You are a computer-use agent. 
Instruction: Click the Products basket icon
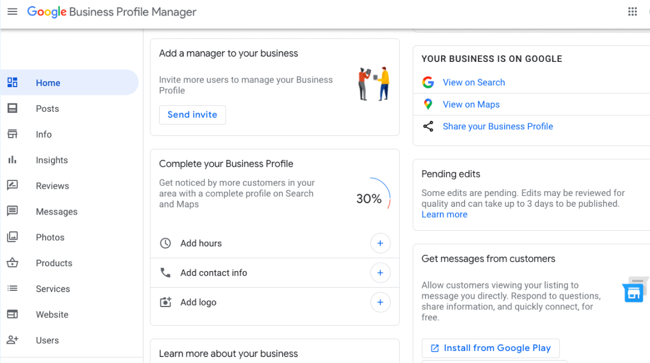click(12, 263)
